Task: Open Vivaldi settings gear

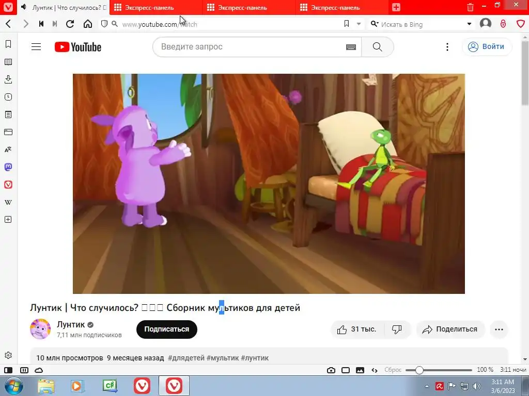Action: point(8,355)
